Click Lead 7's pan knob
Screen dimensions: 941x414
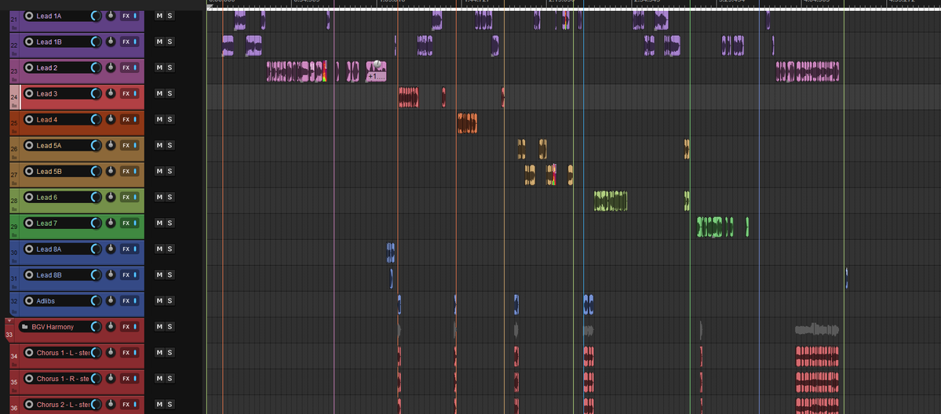111,223
